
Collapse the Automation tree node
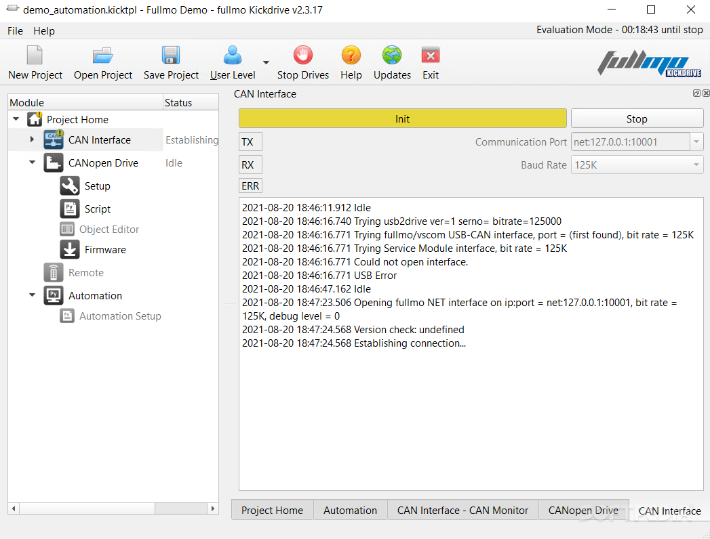click(x=32, y=295)
